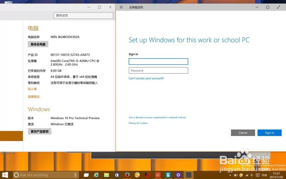Click the Password input field
The width and height of the screenshot is (286, 179).
(x=158, y=70)
